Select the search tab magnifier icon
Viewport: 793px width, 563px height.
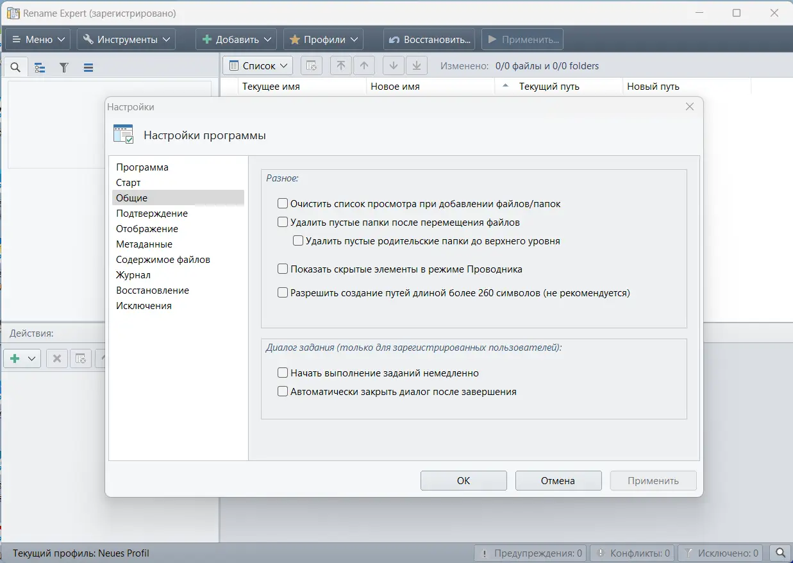coord(16,67)
